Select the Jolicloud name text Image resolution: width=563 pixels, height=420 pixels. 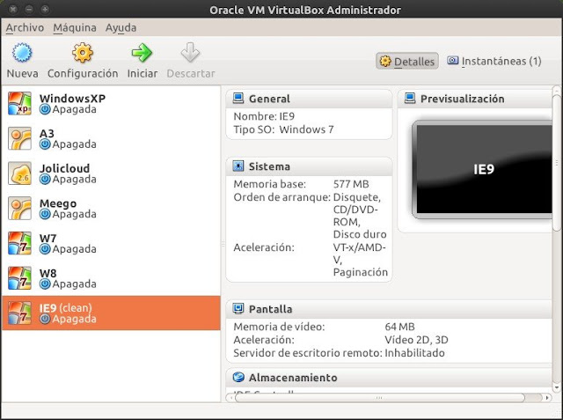pyautogui.click(x=64, y=168)
